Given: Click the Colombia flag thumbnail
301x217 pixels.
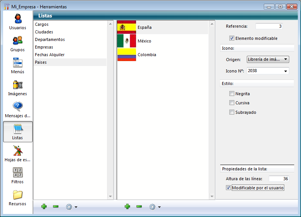Looking at the screenshot, I should click(x=127, y=55).
